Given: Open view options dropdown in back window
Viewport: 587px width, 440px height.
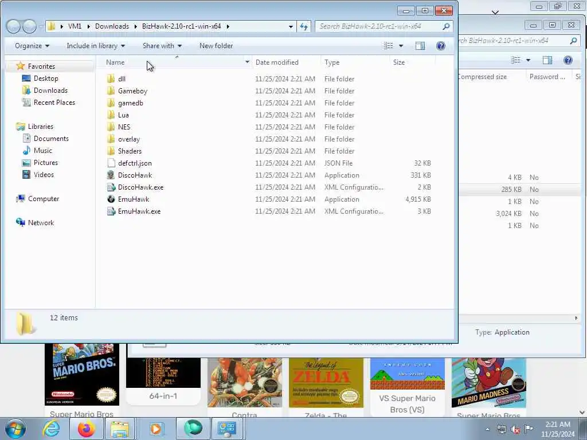Looking at the screenshot, I should click(x=528, y=60).
